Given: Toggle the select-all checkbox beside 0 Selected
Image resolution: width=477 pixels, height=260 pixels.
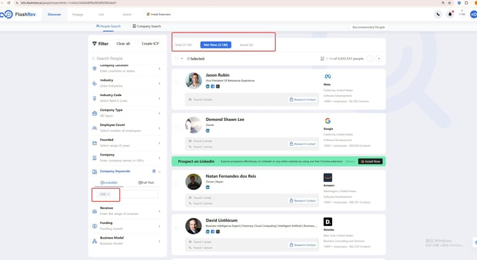Looking at the screenshot, I should tap(176, 59).
